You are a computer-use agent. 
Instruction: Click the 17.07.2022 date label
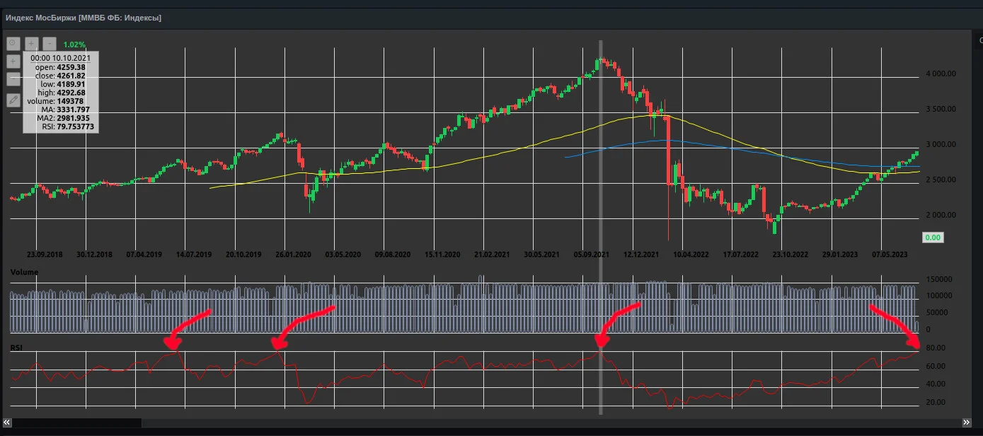coord(740,254)
